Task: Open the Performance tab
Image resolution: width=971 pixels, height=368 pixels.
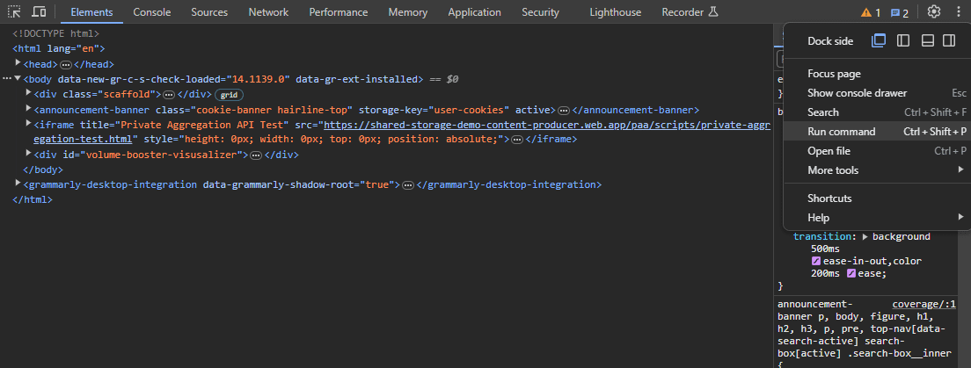Action: click(338, 12)
